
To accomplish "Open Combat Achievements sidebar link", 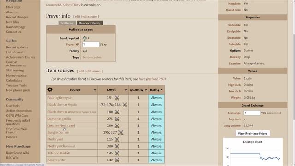I will tap(16, 64).
